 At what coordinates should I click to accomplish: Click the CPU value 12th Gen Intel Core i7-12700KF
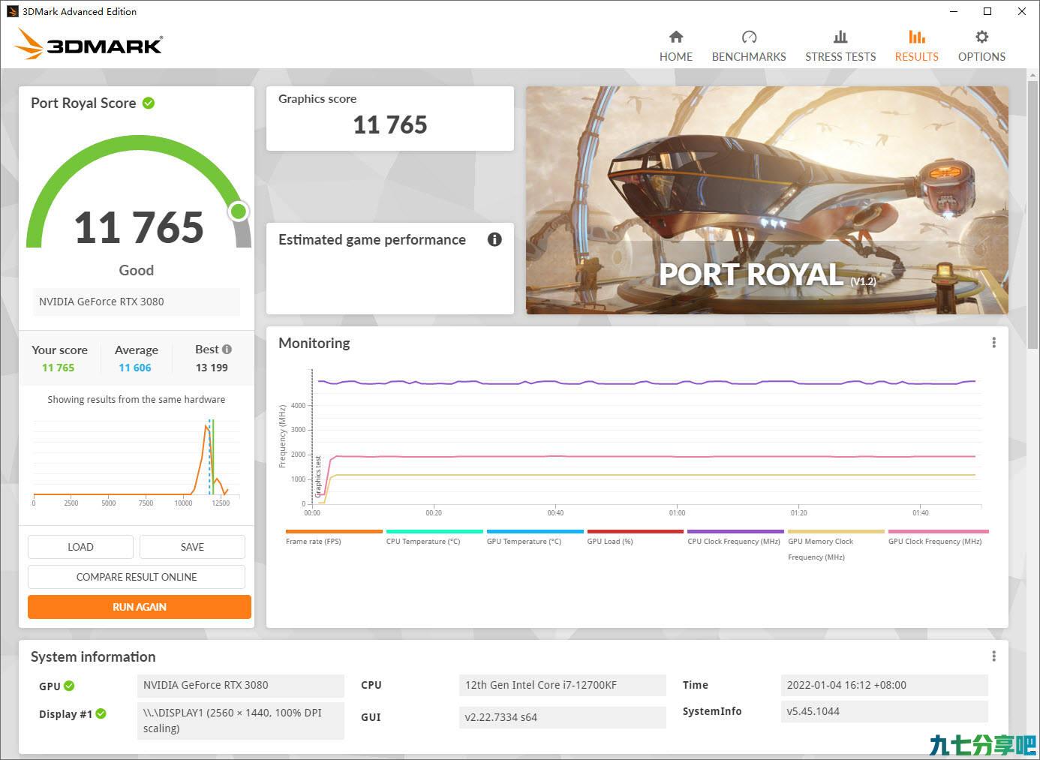(562, 685)
